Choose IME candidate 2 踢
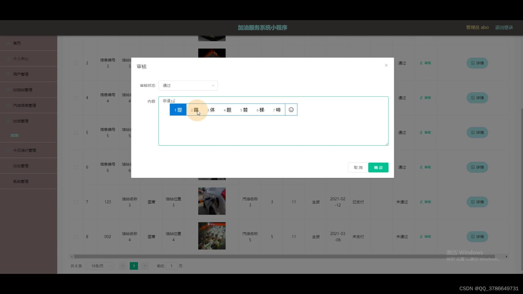The width and height of the screenshot is (523, 294). click(x=195, y=110)
